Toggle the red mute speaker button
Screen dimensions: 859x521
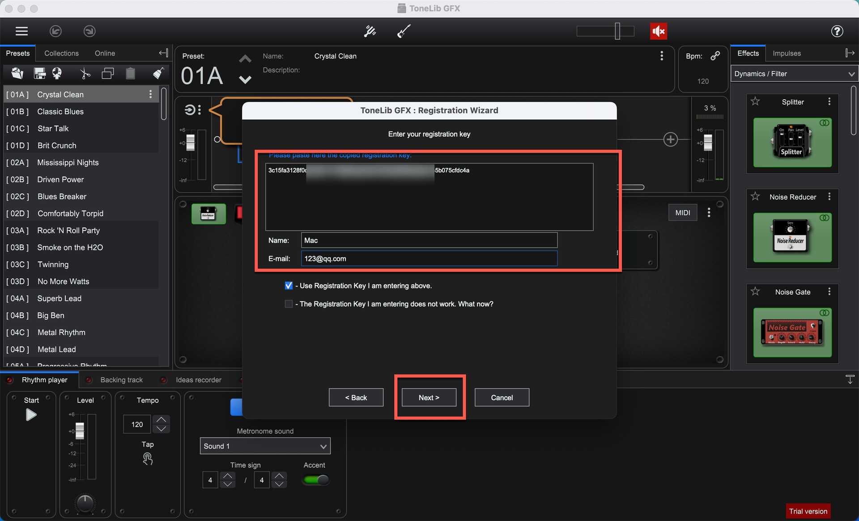tap(659, 31)
